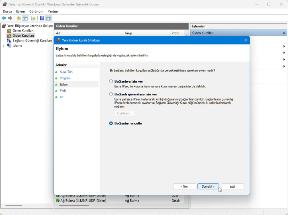288x215 pixels.
Task: Click the back arrow toolbar icon
Action: [4, 19]
